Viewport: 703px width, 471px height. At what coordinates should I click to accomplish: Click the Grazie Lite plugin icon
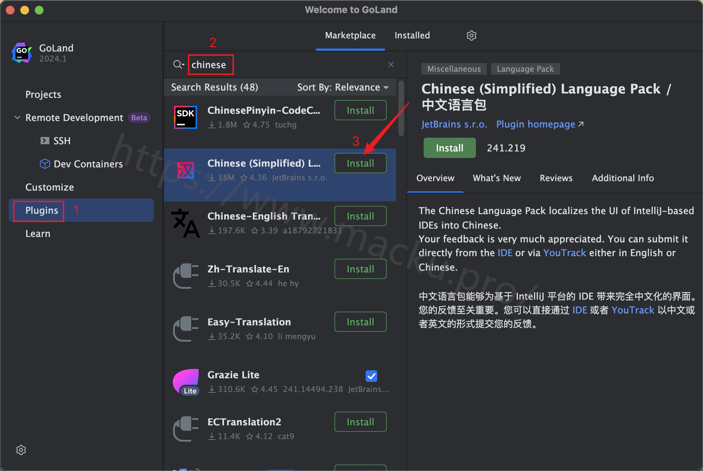point(186,382)
